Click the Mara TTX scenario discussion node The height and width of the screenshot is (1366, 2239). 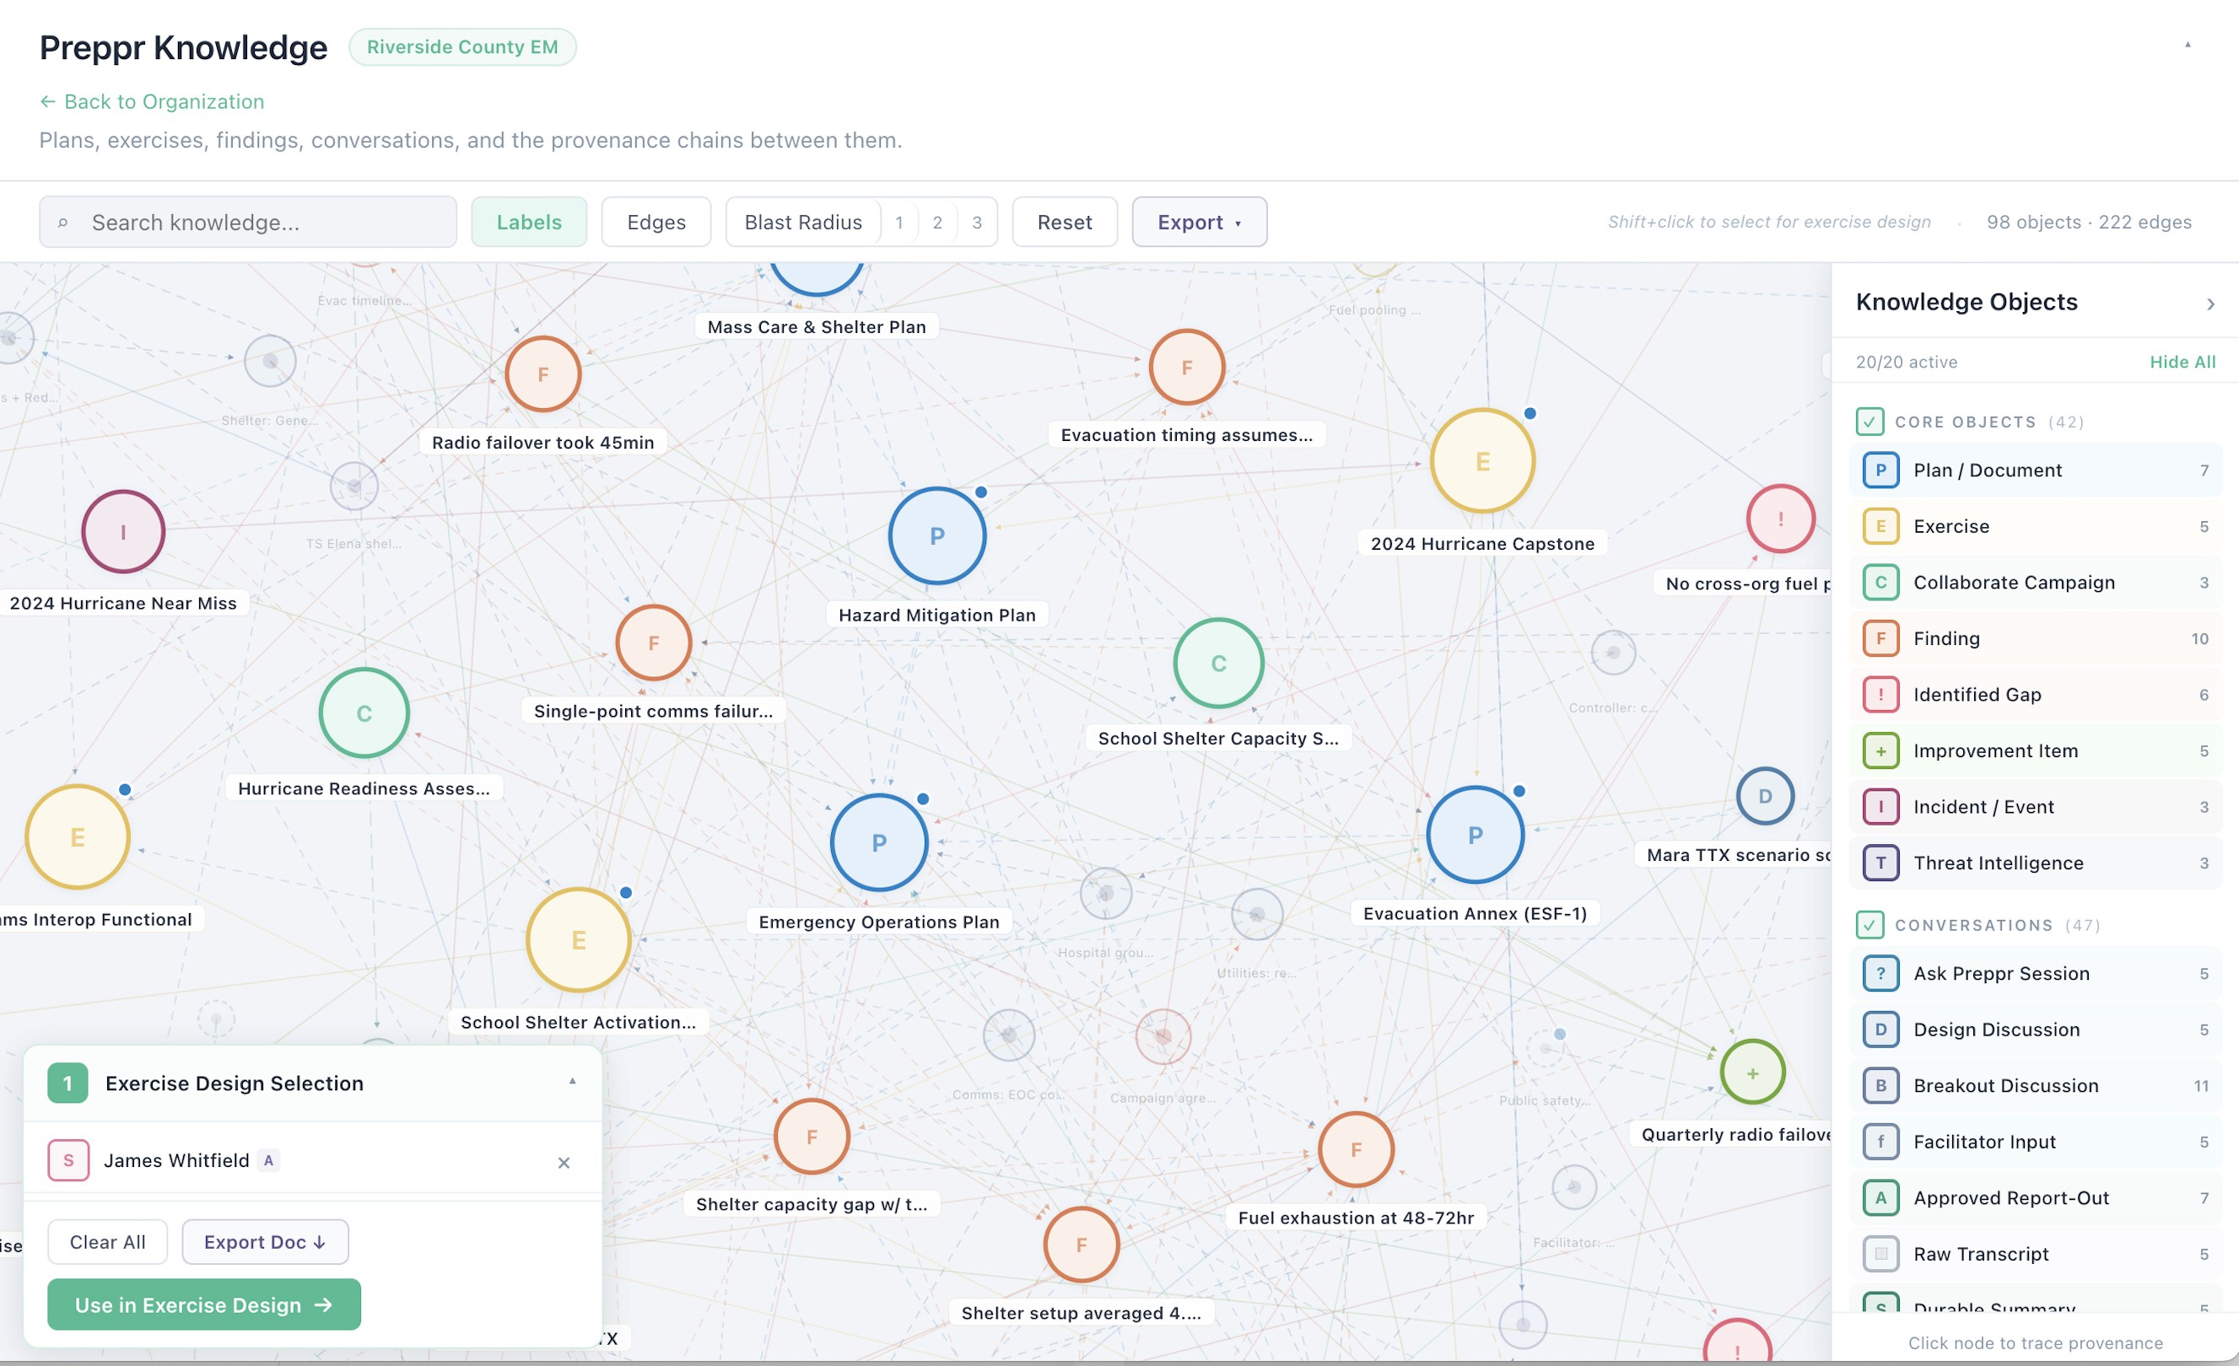point(1765,797)
